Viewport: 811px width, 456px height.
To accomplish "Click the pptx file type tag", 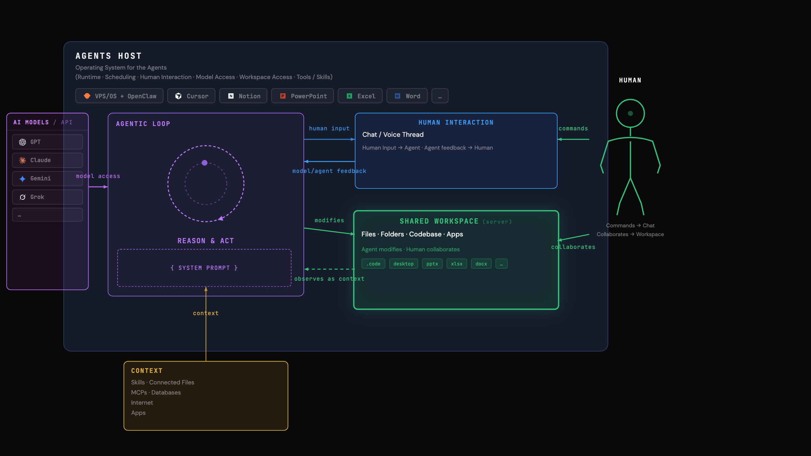I will click(432, 264).
